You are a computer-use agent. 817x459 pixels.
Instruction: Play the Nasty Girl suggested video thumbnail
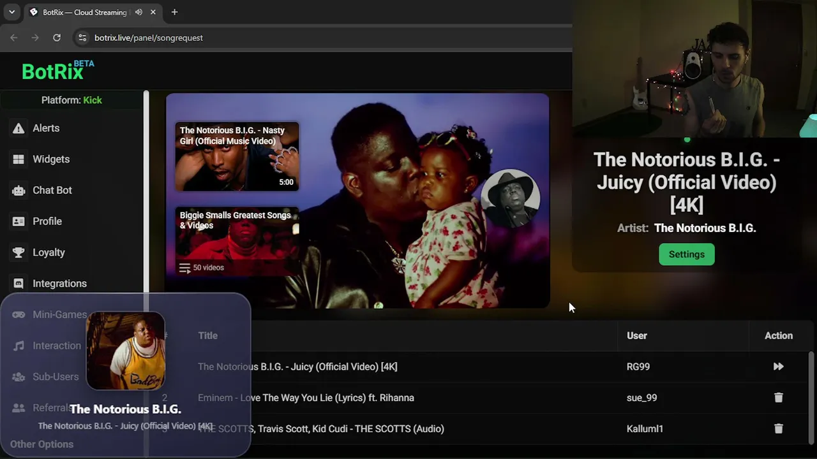[237, 156]
